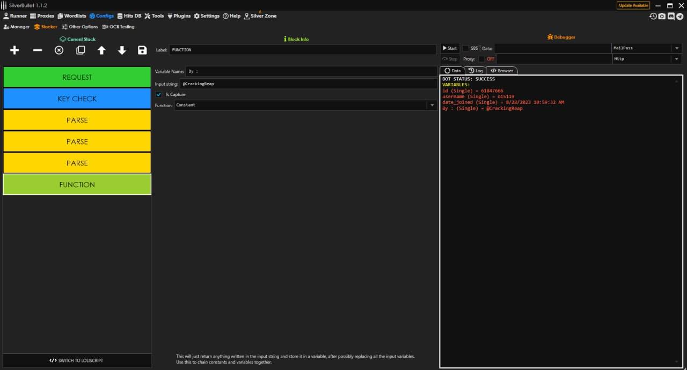The height and width of the screenshot is (370, 687).
Task: Click the minus icon to remove block
Action: coord(38,50)
